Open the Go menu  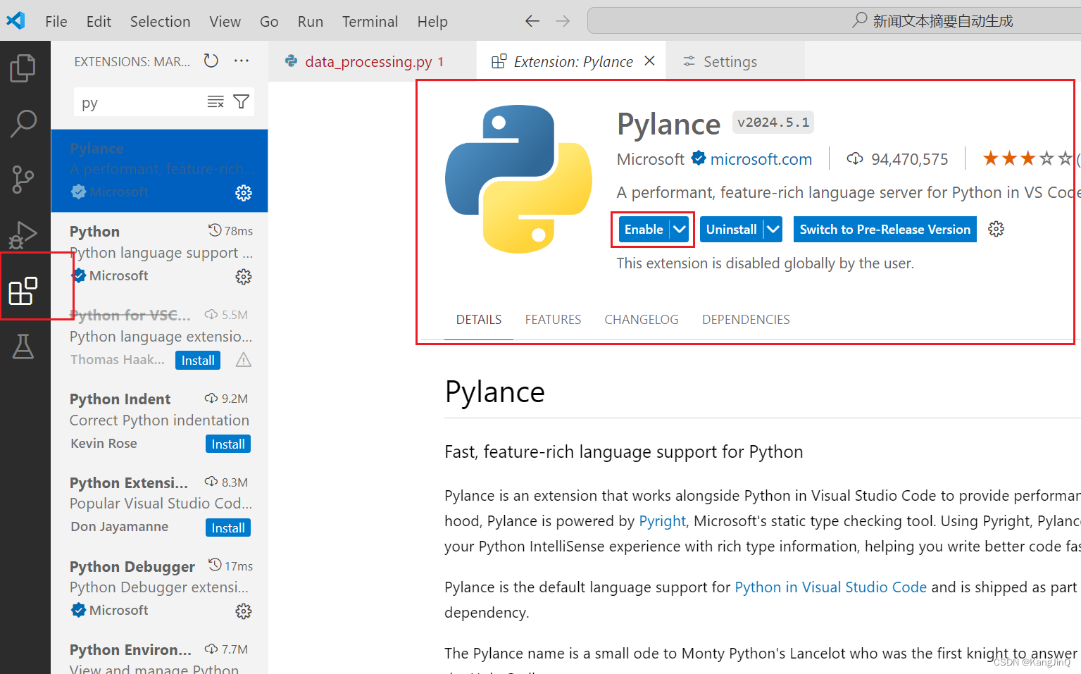(269, 21)
